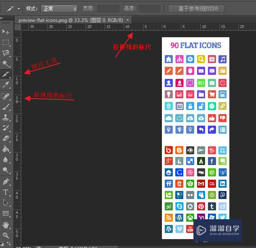Viewport: 256px width, 248px height.
Task: Select the Rectangle shape tool
Action: (x=6, y=213)
